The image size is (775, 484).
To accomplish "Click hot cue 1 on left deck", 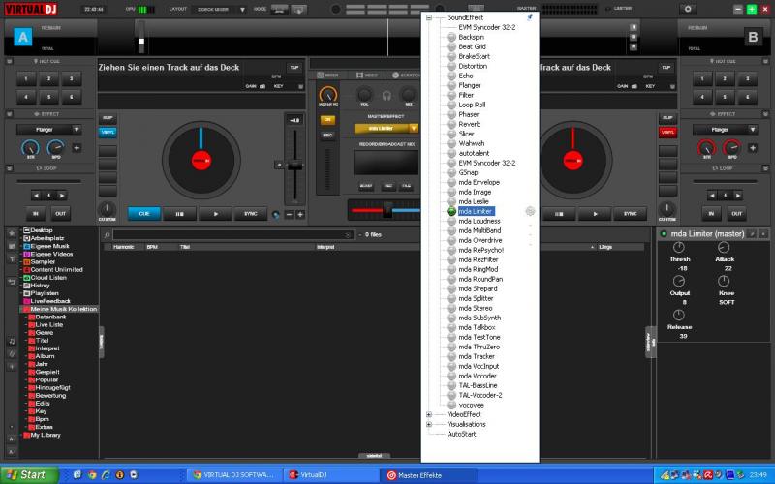I will [26, 79].
